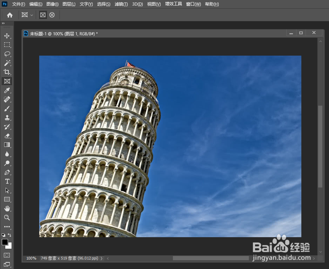Open the 增效工具 menu
This screenshot has height=269, width=329.
(173, 4)
